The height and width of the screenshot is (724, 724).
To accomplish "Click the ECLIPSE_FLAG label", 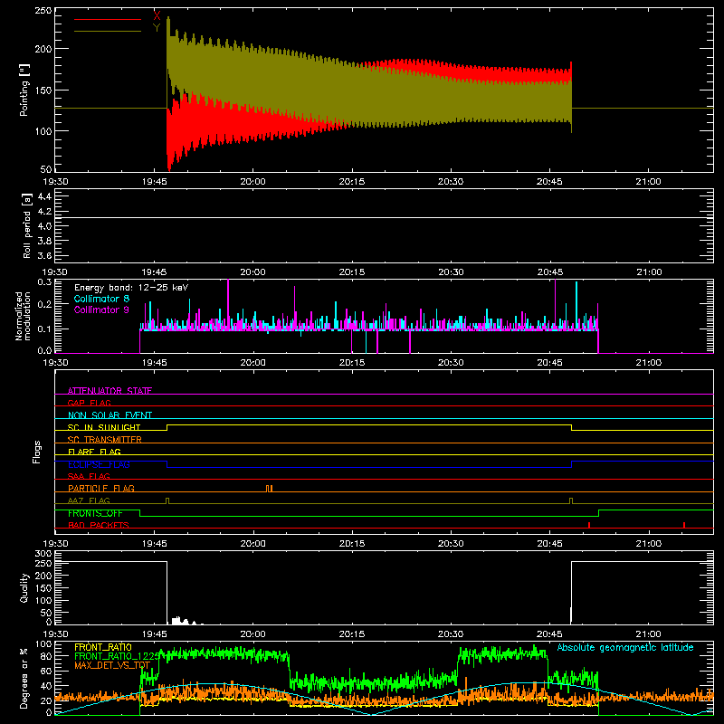I will pos(99,464).
